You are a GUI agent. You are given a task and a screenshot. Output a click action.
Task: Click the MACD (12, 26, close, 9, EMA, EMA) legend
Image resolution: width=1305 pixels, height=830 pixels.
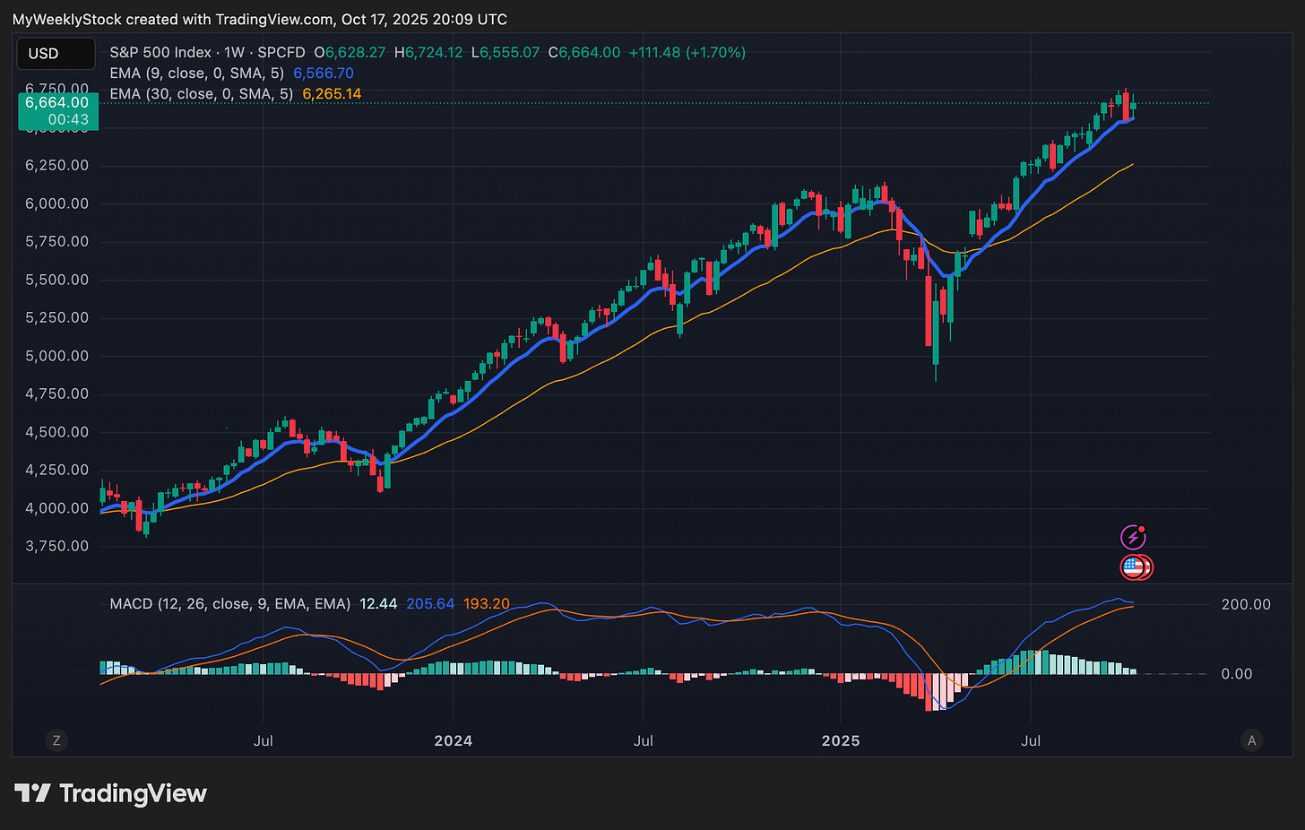(229, 604)
